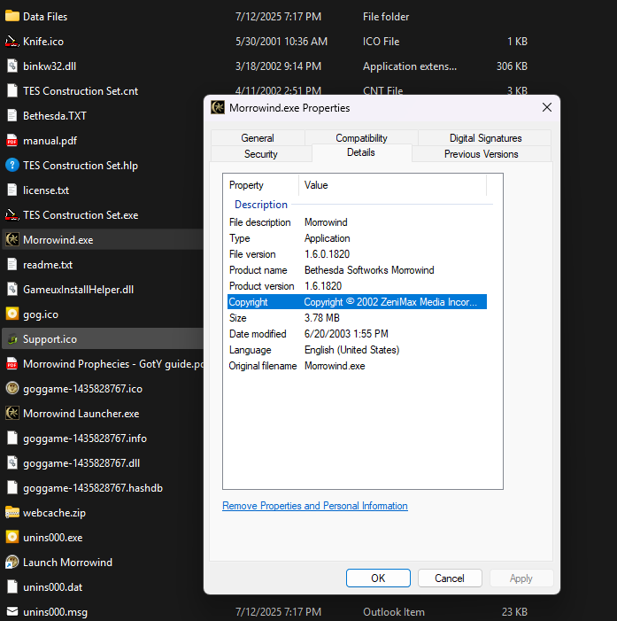Click the Knife.ico type ICO File
Screen dimensions: 617x621
382,41
